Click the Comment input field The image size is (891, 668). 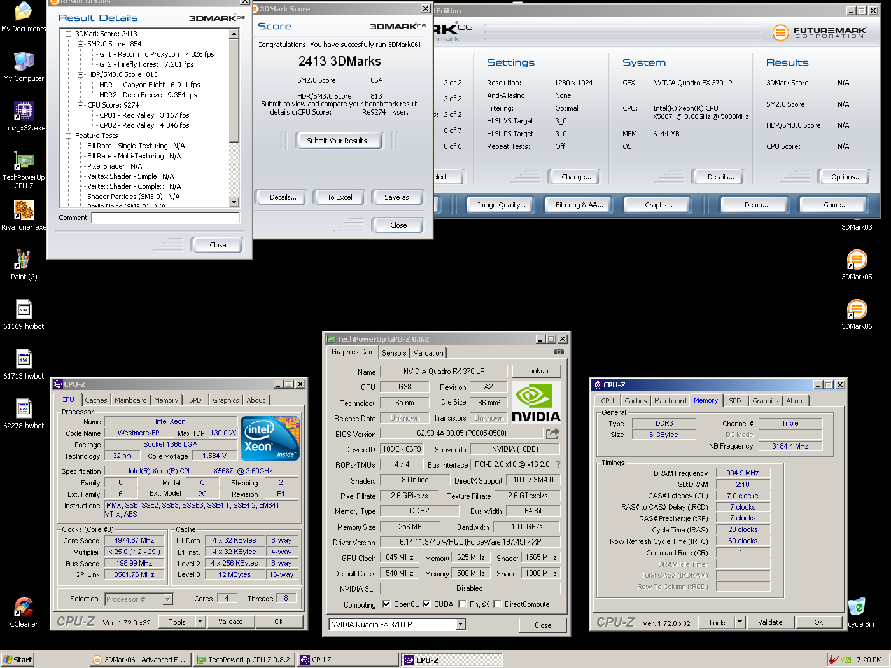(165, 218)
